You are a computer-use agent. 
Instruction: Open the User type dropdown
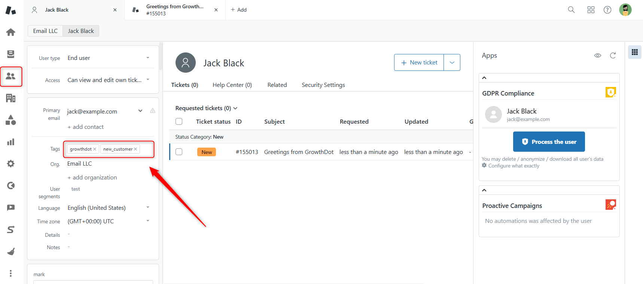[x=109, y=58]
